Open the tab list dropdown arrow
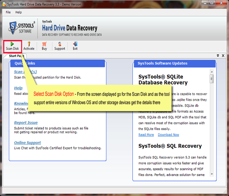The height and width of the screenshot is (196, 229). pos(218,56)
